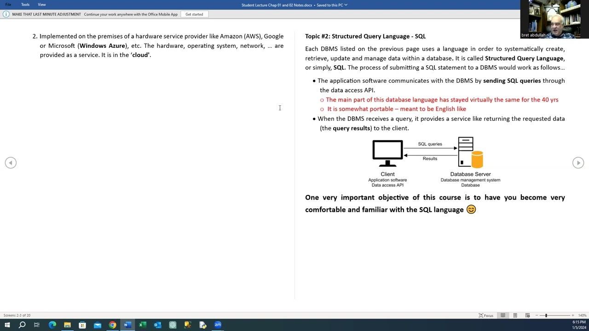Screen dimensions: 589x331
Task: Click the zoom out minus button
Action: point(537,315)
